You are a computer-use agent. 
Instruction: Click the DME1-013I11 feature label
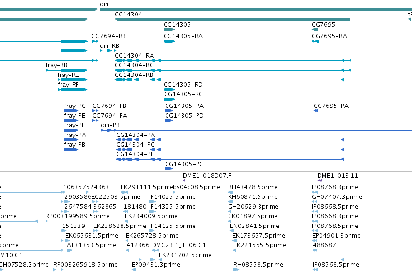click(x=337, y=176)
